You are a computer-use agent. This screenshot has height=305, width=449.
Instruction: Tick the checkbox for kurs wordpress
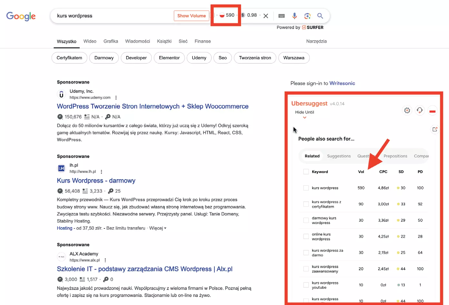pos(306,188)
